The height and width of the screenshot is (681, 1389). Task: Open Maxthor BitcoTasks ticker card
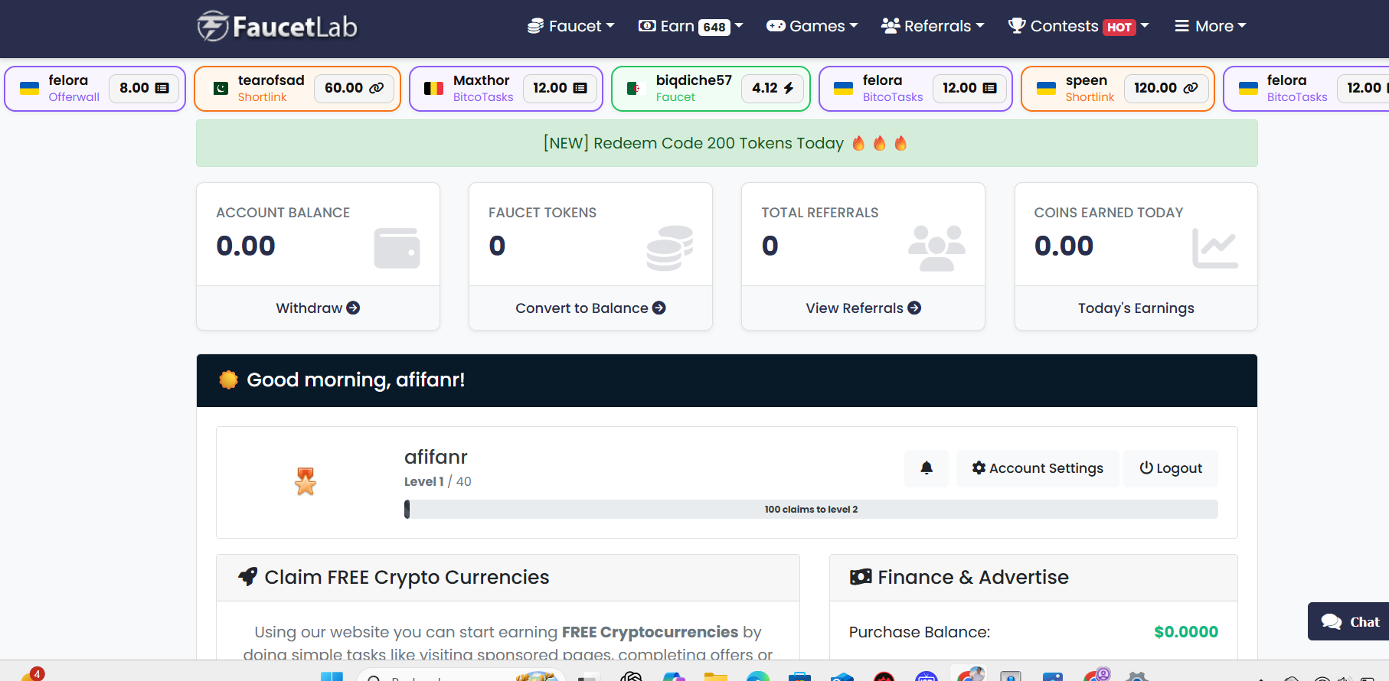tap(506, 89)
